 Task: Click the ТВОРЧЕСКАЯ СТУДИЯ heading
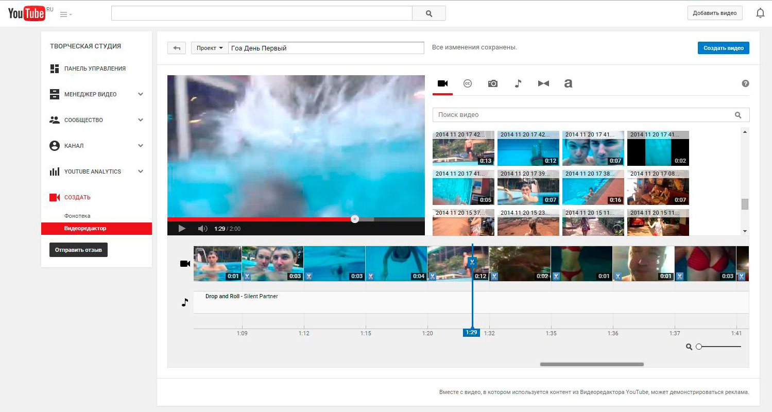(x=85, y=46)
